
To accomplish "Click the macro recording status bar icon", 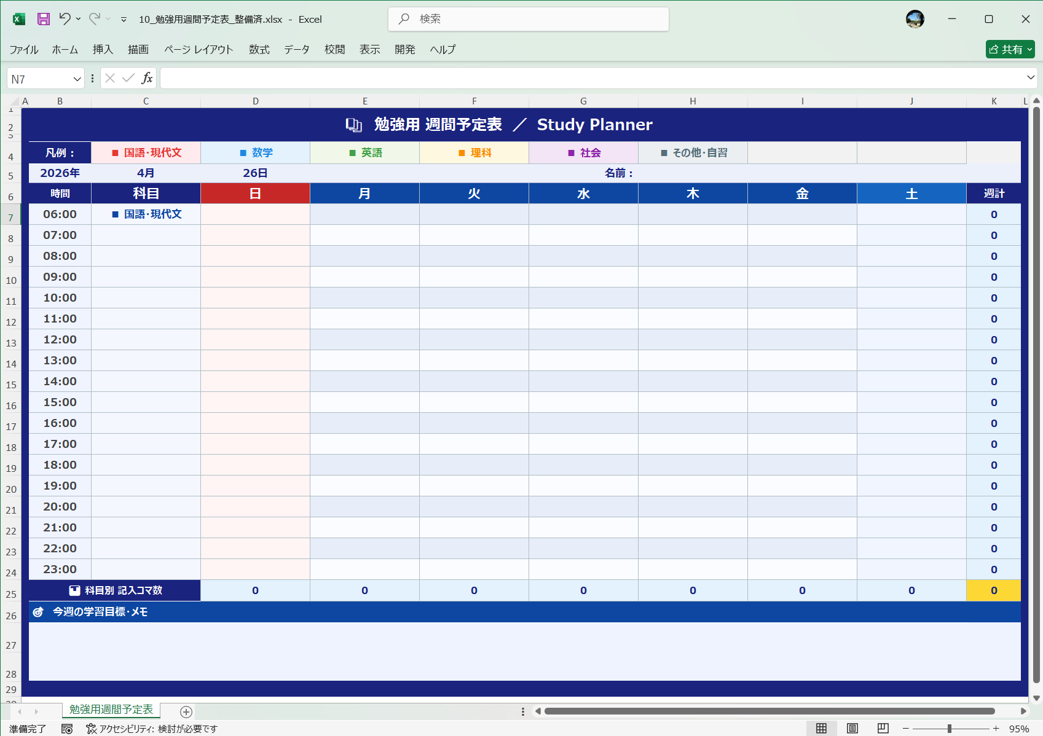I will click(x=67, y=729).
